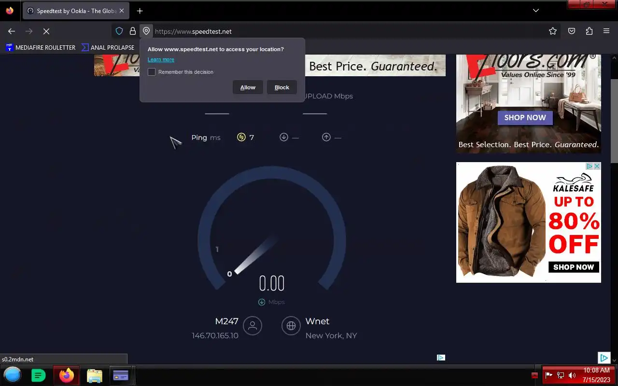Open the MEDIAFIRE ROULETTER bookmark
This screenshot has width=618, height=386.
[41, 47]
